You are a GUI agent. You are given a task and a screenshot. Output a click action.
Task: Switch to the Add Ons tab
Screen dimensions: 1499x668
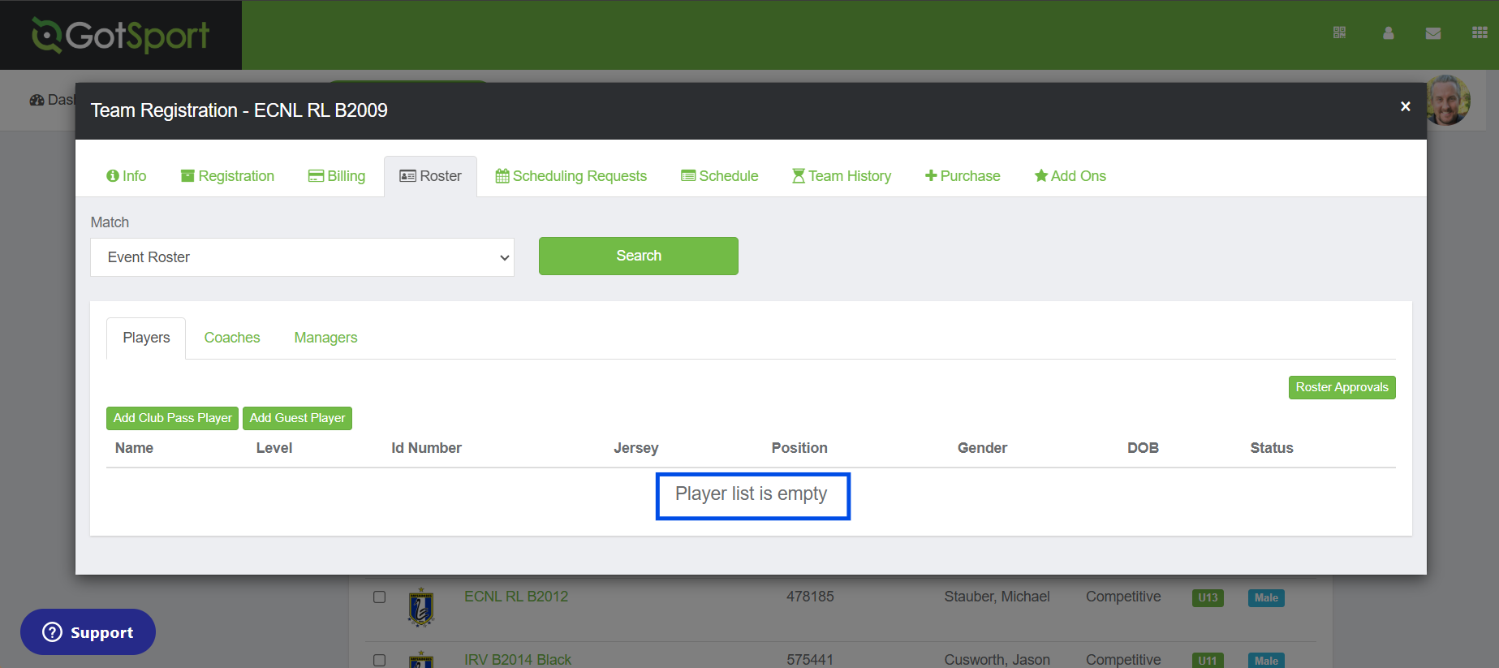point(1070,176)
